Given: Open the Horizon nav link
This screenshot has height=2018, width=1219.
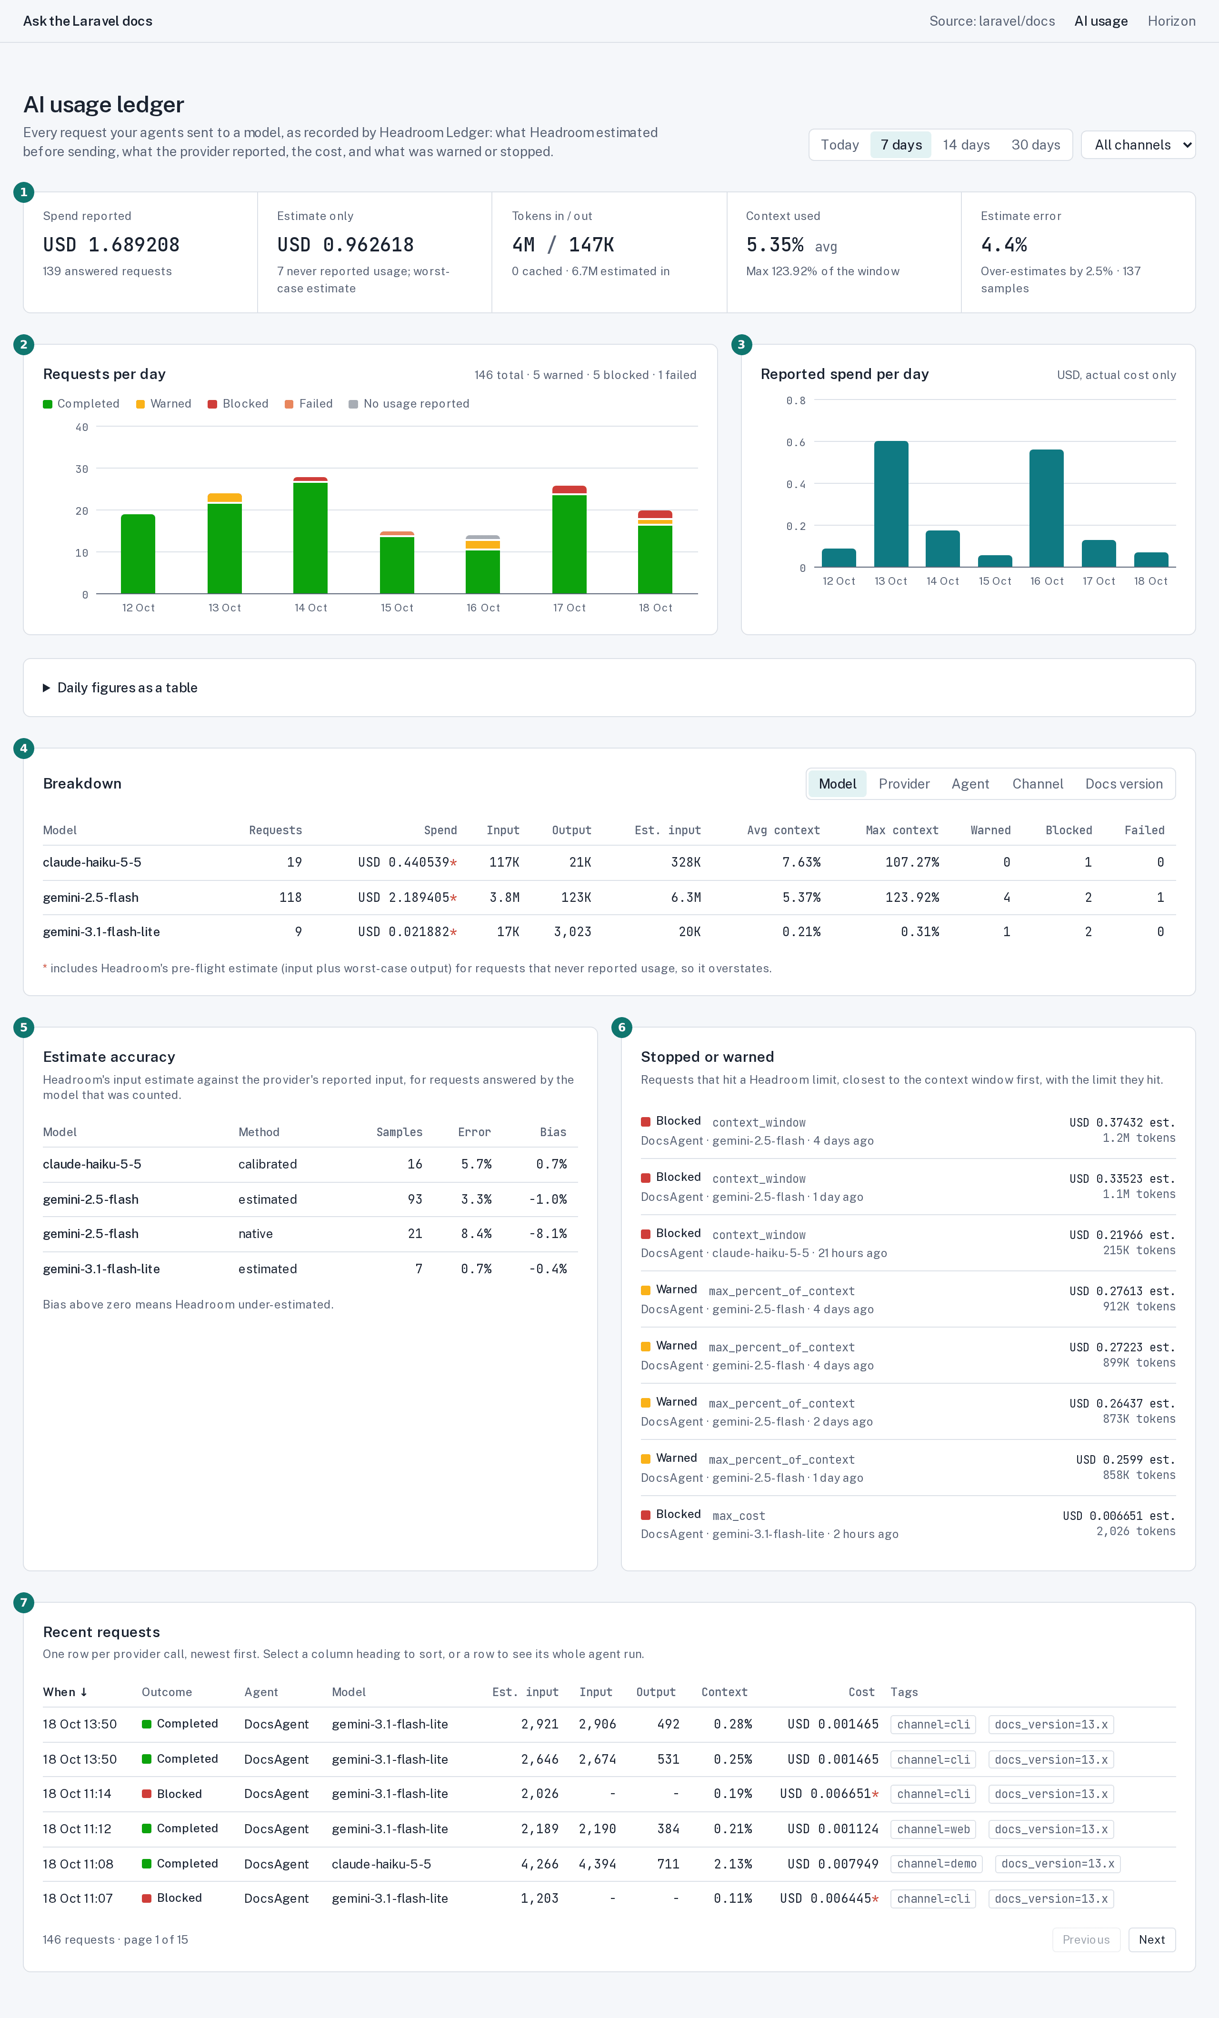Looking at the screenshot, I should tap(1170, 21).
